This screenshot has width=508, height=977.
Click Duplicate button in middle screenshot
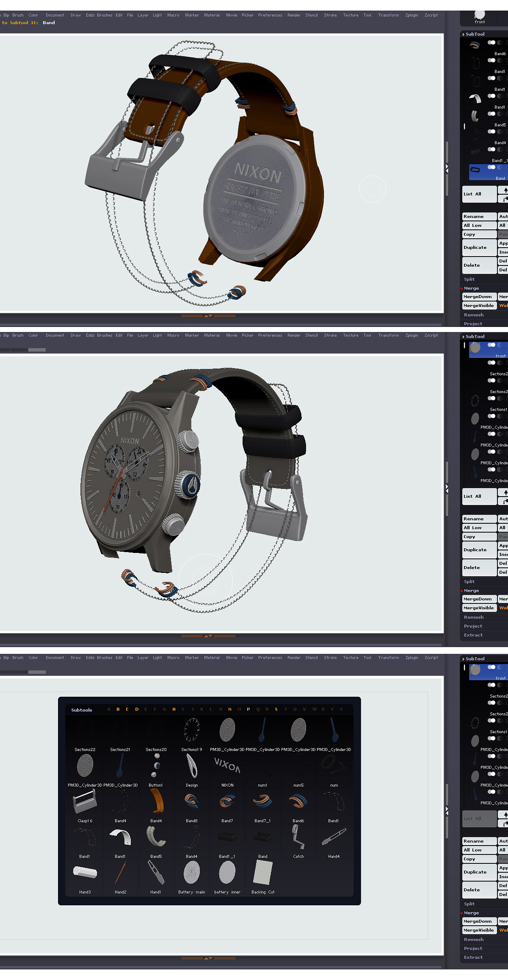tap(479, 550)
